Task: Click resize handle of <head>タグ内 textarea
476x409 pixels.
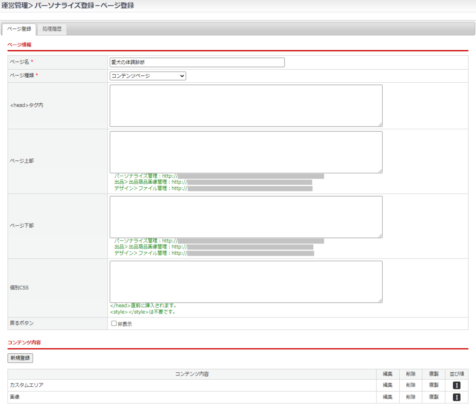Action: pos(380,125)
